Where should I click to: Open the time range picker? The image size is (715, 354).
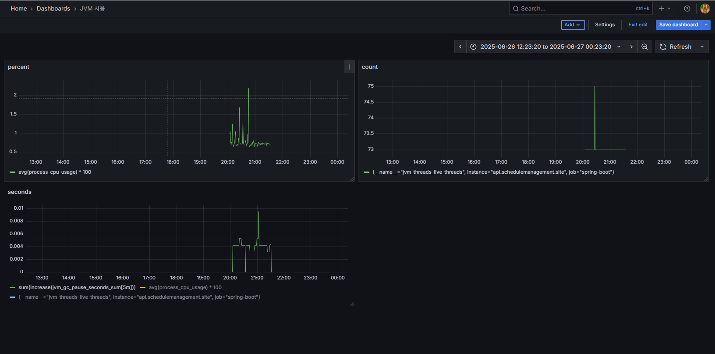545,46
